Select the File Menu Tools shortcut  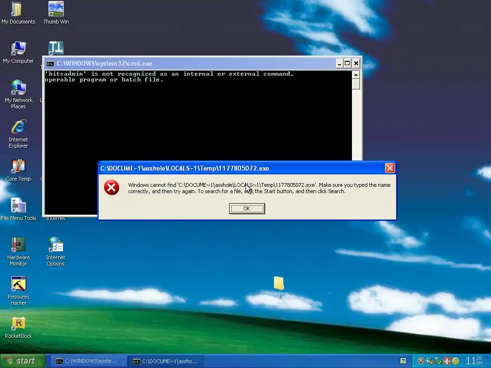19,209
